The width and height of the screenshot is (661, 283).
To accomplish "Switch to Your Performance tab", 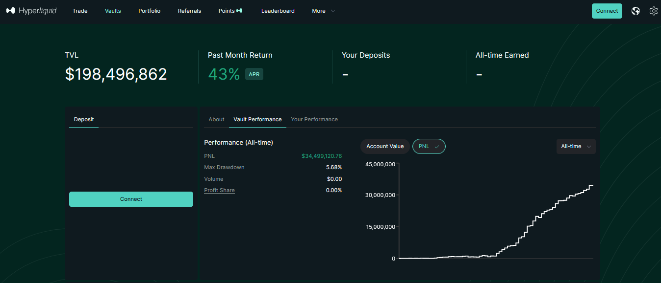I will [x=314, y=119].
